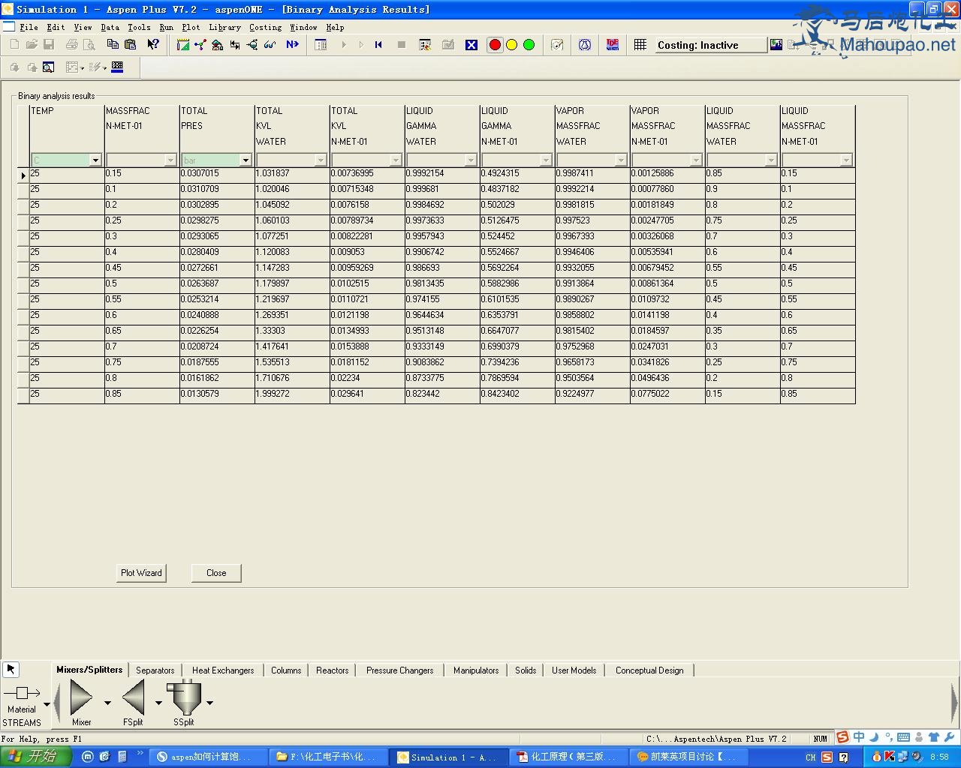Switch to the aspen如何计算 browser taskbar item

209,757
